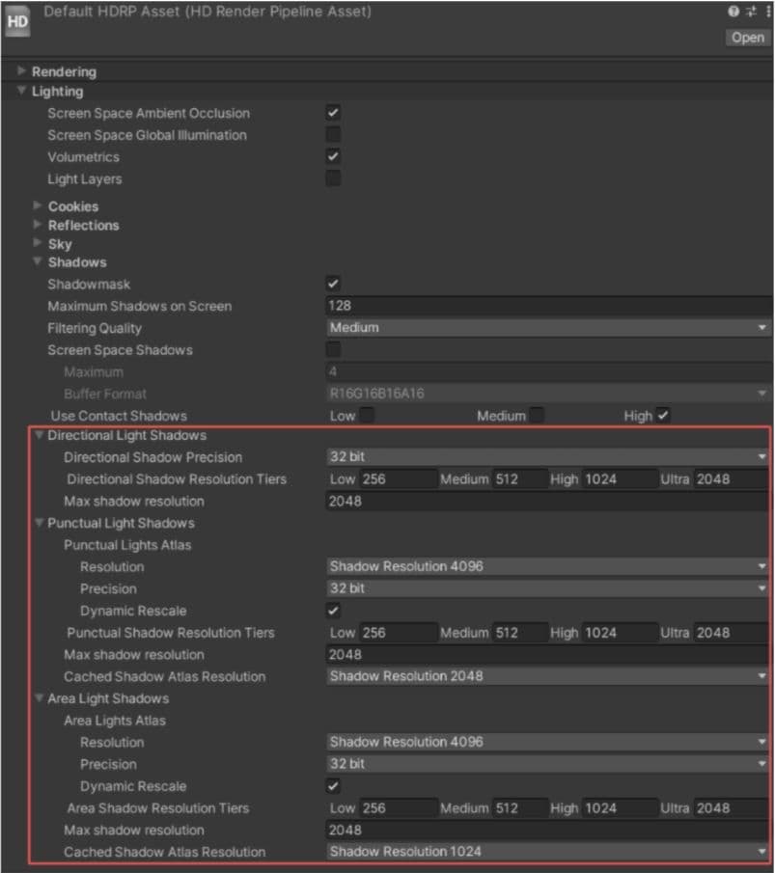Image resolution: width=775 pixels, height=873 pixels.
Task: Toggle the Shadowmask checkbox
Action: 333,284
